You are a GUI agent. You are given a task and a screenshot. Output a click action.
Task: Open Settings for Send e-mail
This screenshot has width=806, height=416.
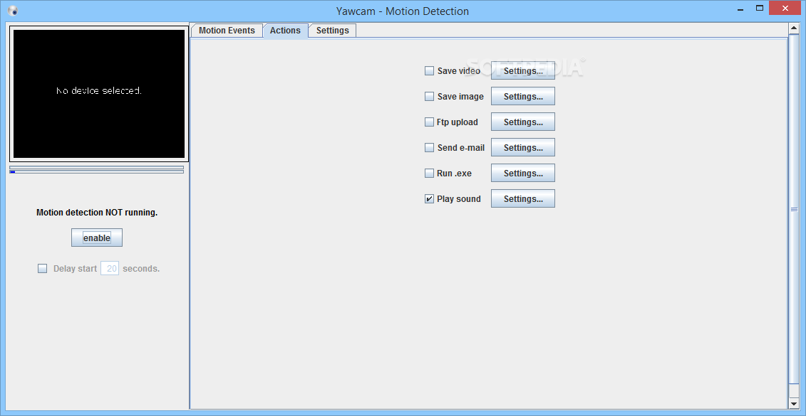click(x=523, y=148)
